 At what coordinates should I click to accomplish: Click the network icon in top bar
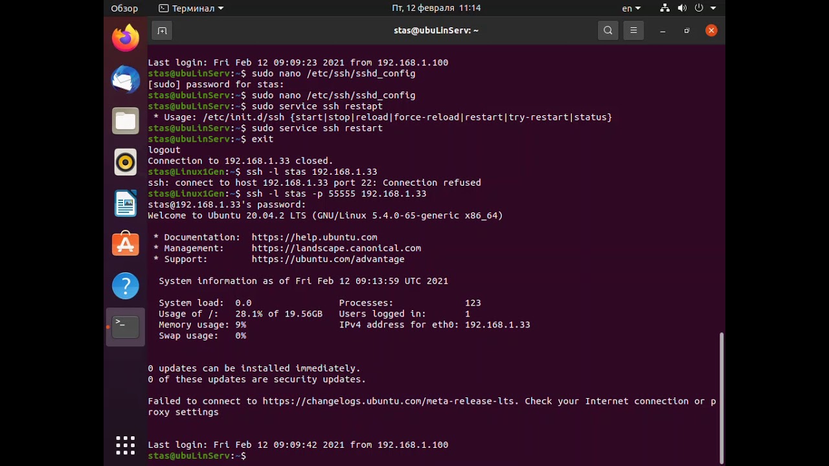665,8
